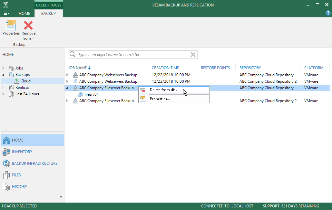Click the HISTORY gear document icon
332x210 pixels.
6,187
